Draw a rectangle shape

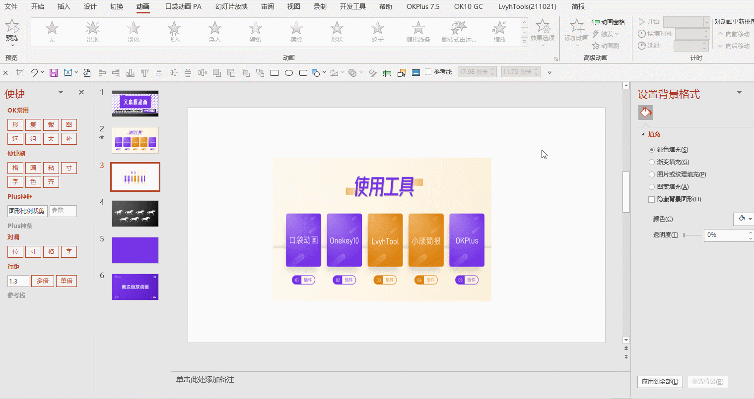(x=274, y=73)
